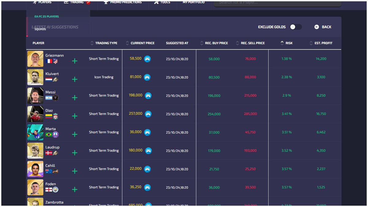The image size is (368, 207).
Task: Add Marta with the green plus icon
Action: point(75,134)
